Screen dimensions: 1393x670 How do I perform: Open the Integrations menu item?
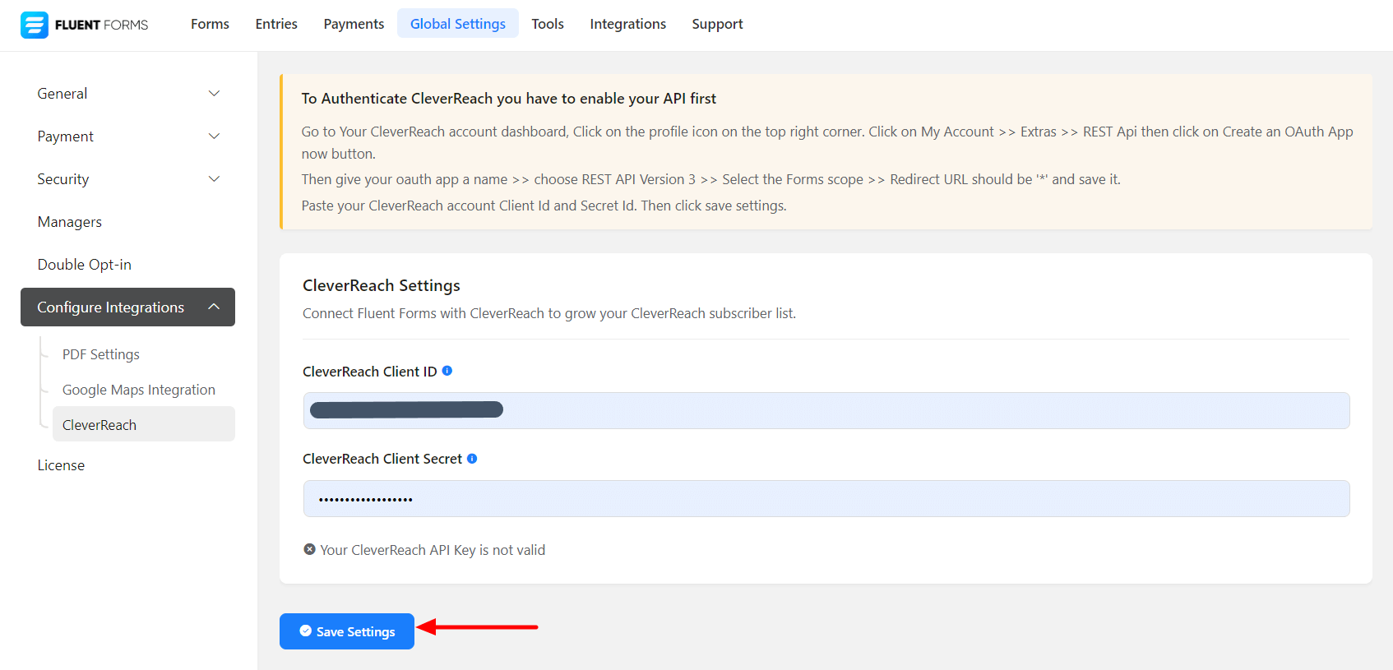coord(627,24)
